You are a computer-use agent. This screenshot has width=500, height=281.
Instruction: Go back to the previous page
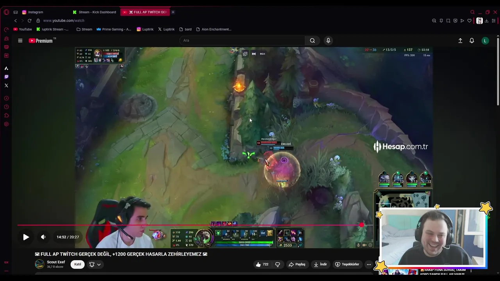pyautogui.click(x=16, y=21)
